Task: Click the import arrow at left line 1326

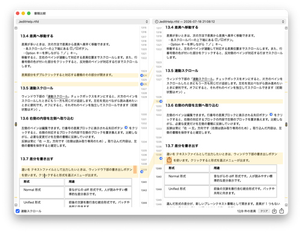Action: [142, 84]
